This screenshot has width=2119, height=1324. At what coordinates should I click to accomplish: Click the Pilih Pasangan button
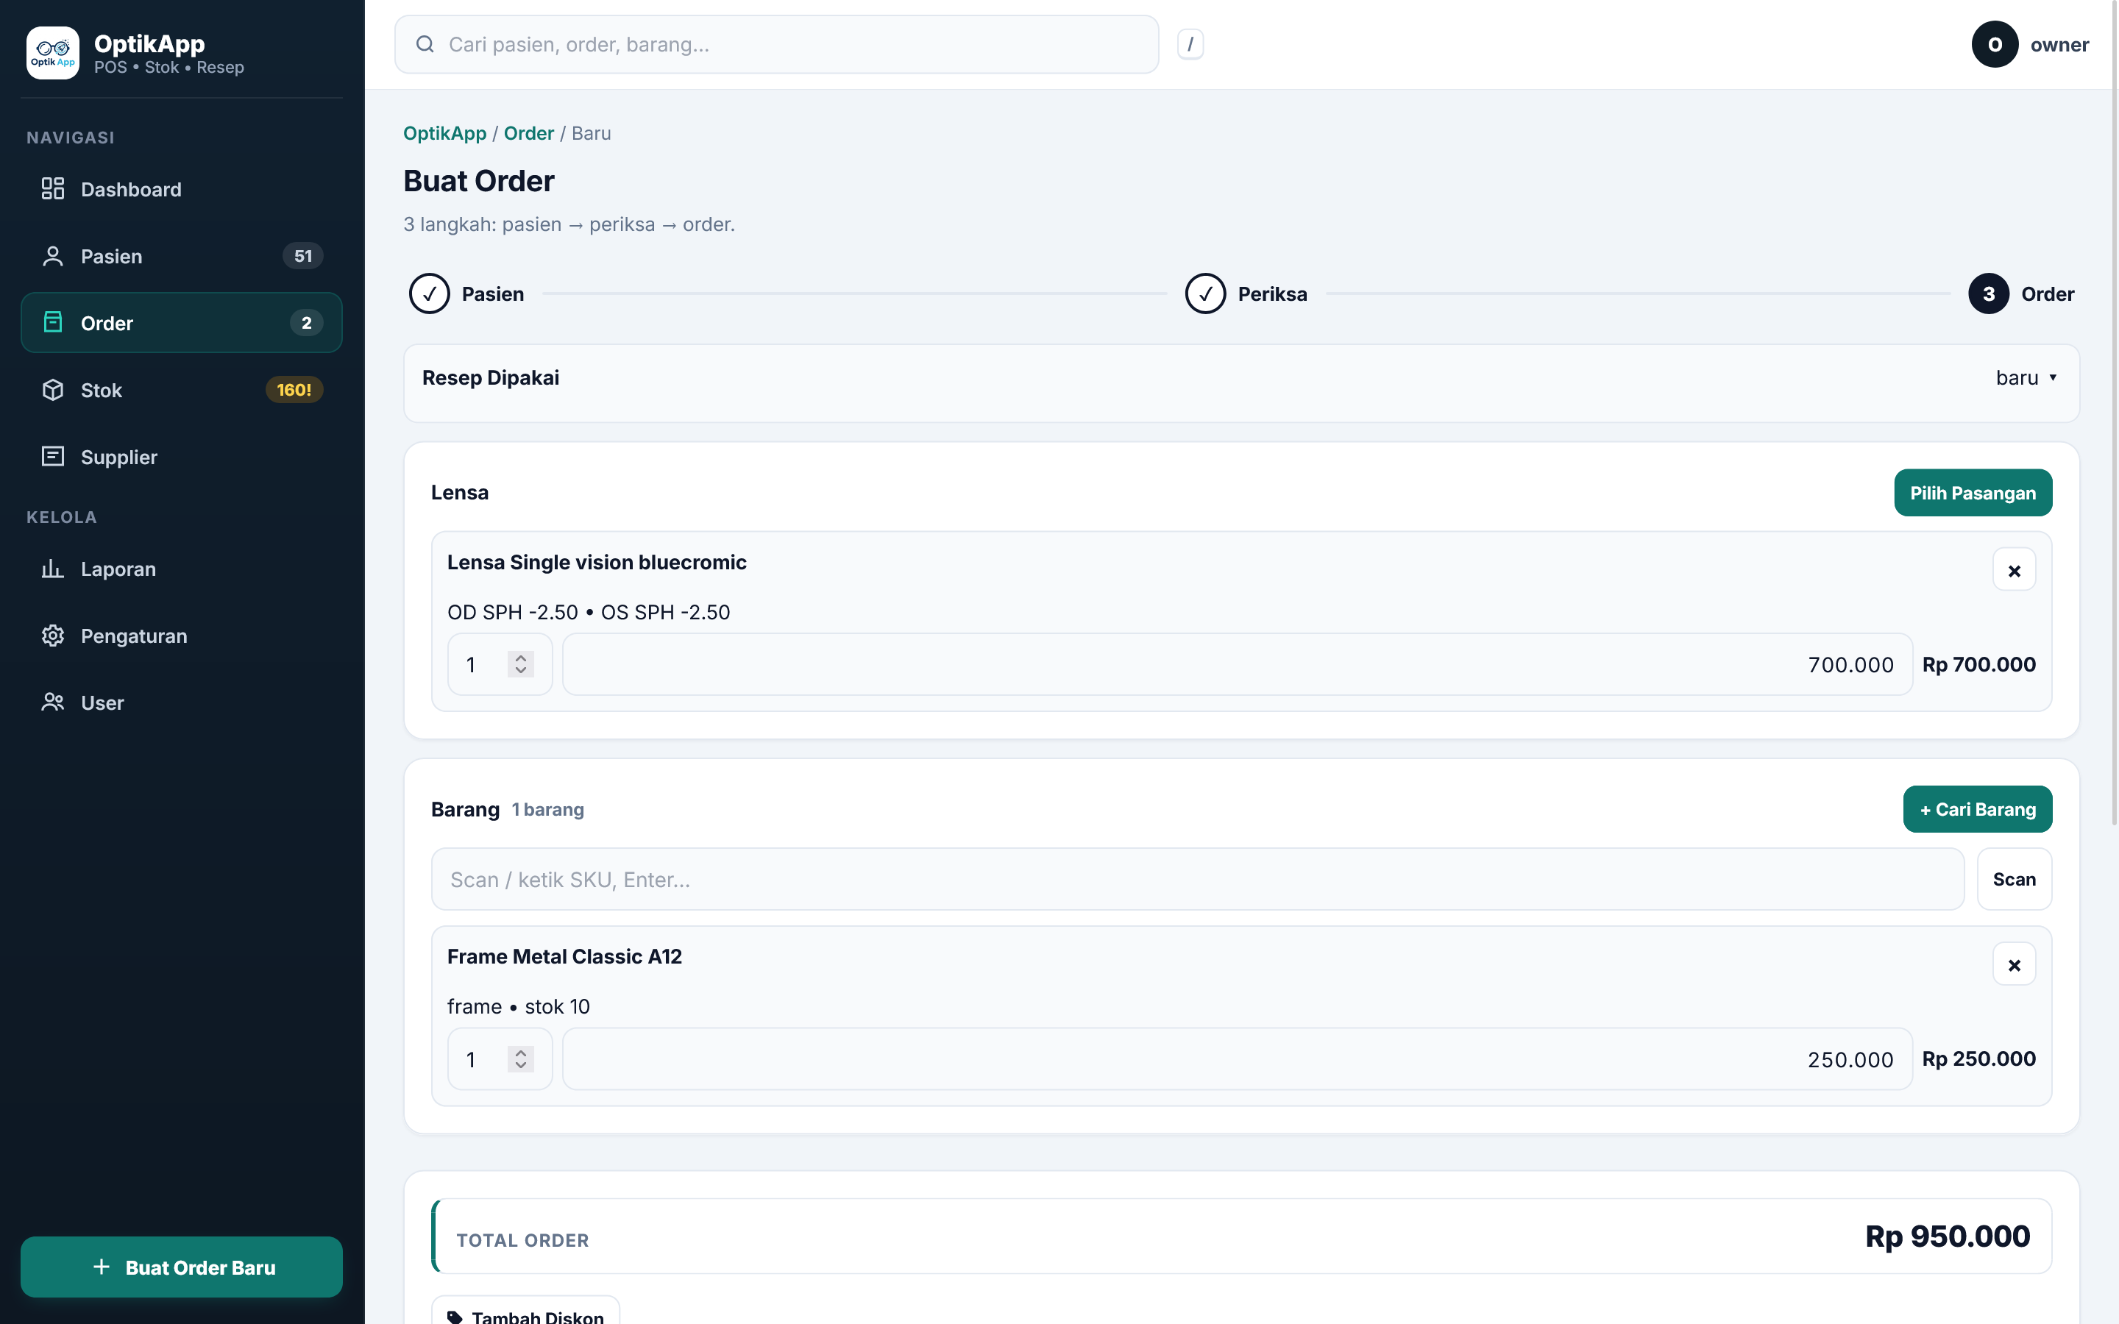point(1972,492)
